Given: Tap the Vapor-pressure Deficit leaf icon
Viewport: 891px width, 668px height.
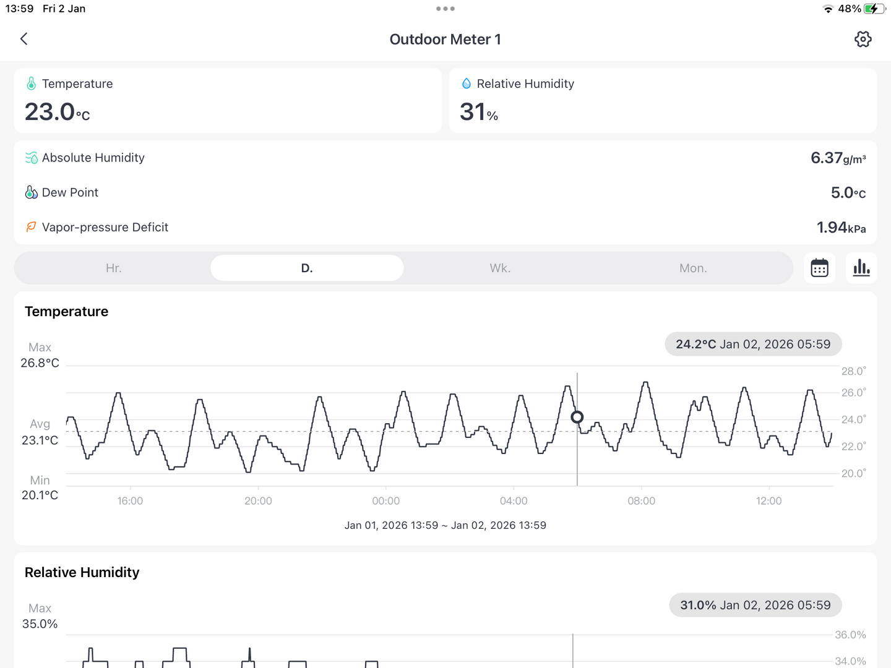Looking at the screenshot, I should 32,227.
